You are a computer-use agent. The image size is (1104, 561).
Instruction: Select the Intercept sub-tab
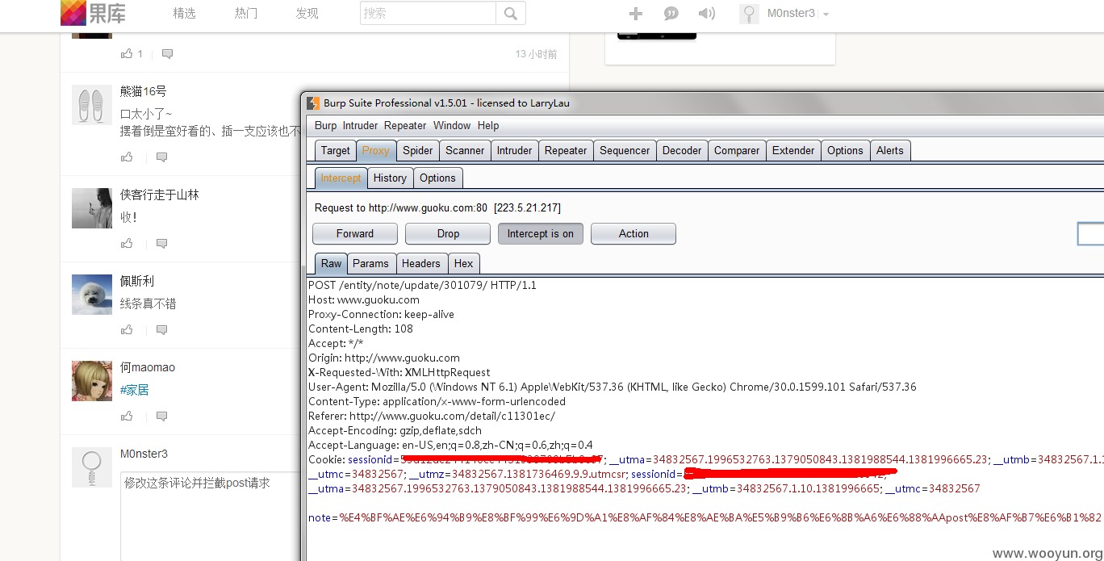341,178
